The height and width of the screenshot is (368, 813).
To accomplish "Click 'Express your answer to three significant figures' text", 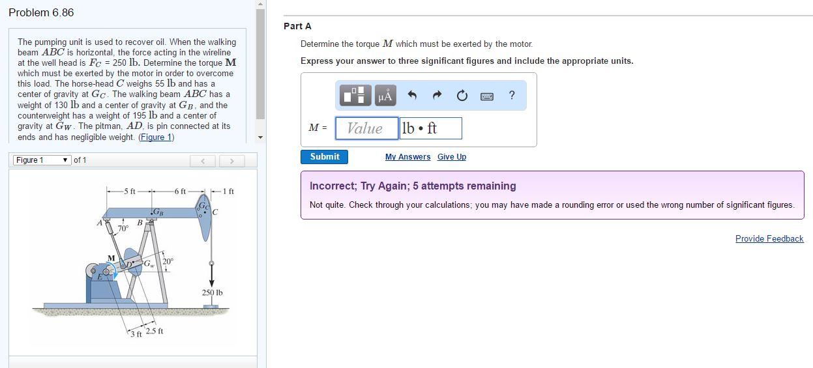I will click(x=467, y=61).
